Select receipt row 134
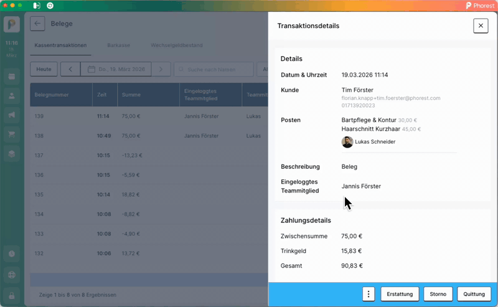498x307 pixels. [x=149, y=214]
